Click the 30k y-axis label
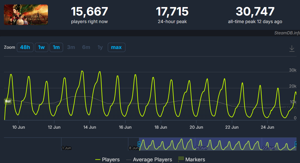The height and width of the screenshot is (163, 300). click(x=293, y=70)
